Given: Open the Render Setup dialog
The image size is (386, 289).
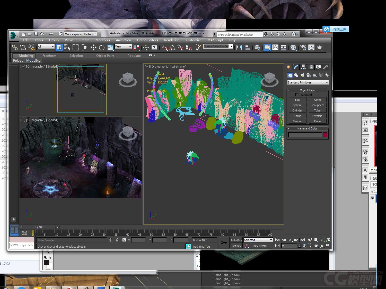Looking at the screenshot, I should pyautogui.click(x=303, y=47).
